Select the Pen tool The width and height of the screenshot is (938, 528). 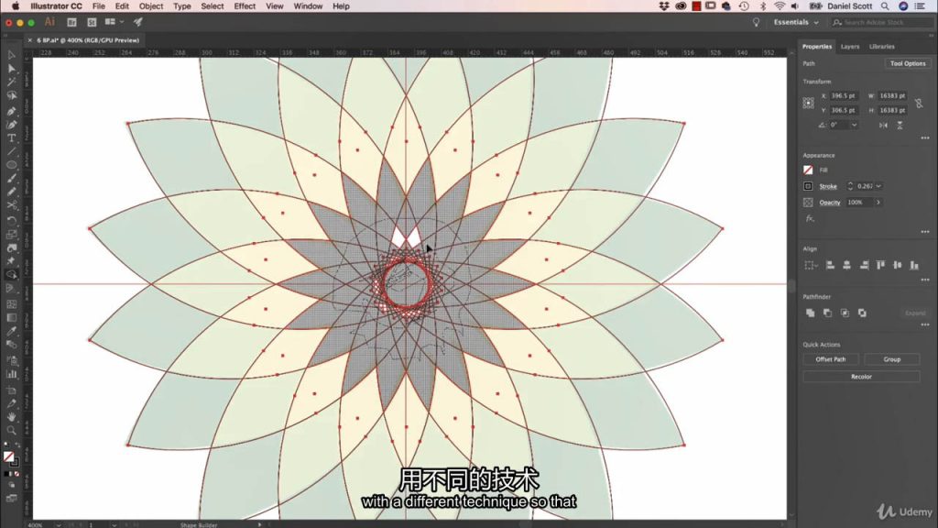coord(11,111)
